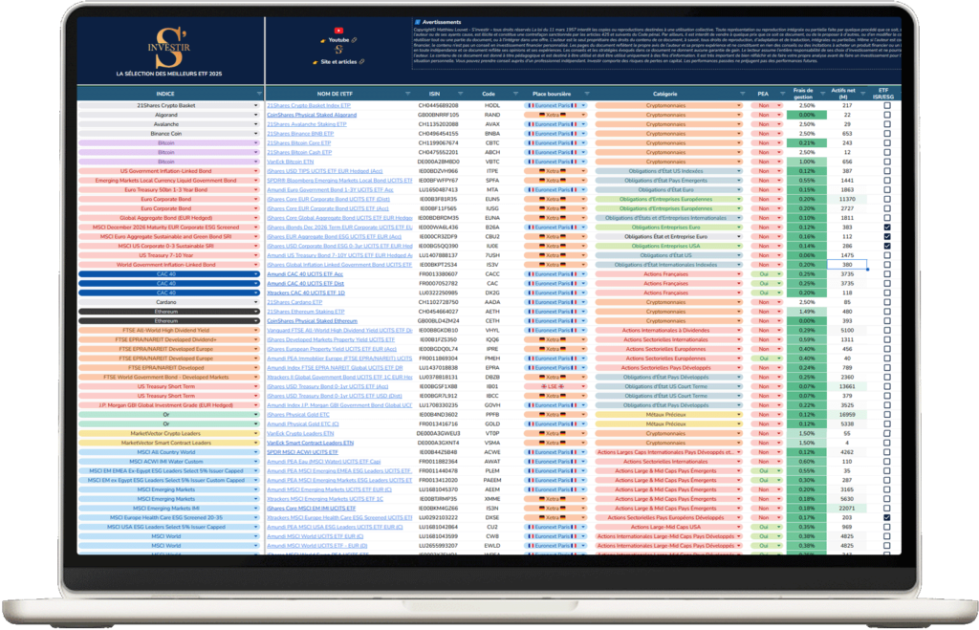
Task: Check ISR/ESG box for 21Shares Crypto Basket row
Action: click(887, 105)
